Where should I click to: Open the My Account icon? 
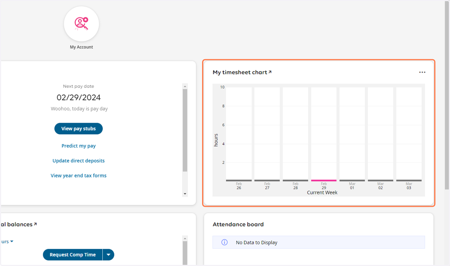tap(81, 24)
